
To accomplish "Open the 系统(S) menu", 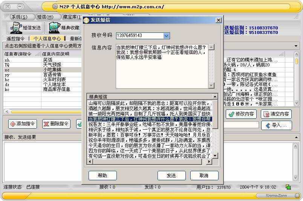I will tap(19, 17).
